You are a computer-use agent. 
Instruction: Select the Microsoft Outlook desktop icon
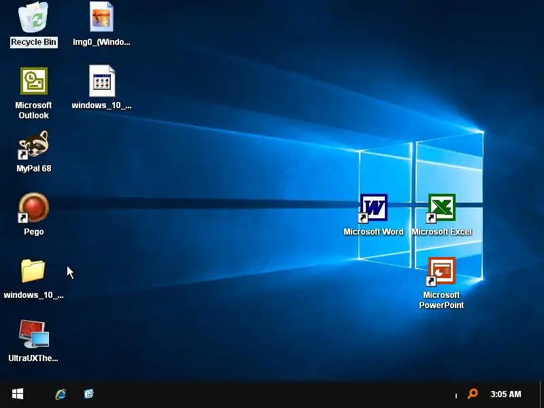coord(33,81)
